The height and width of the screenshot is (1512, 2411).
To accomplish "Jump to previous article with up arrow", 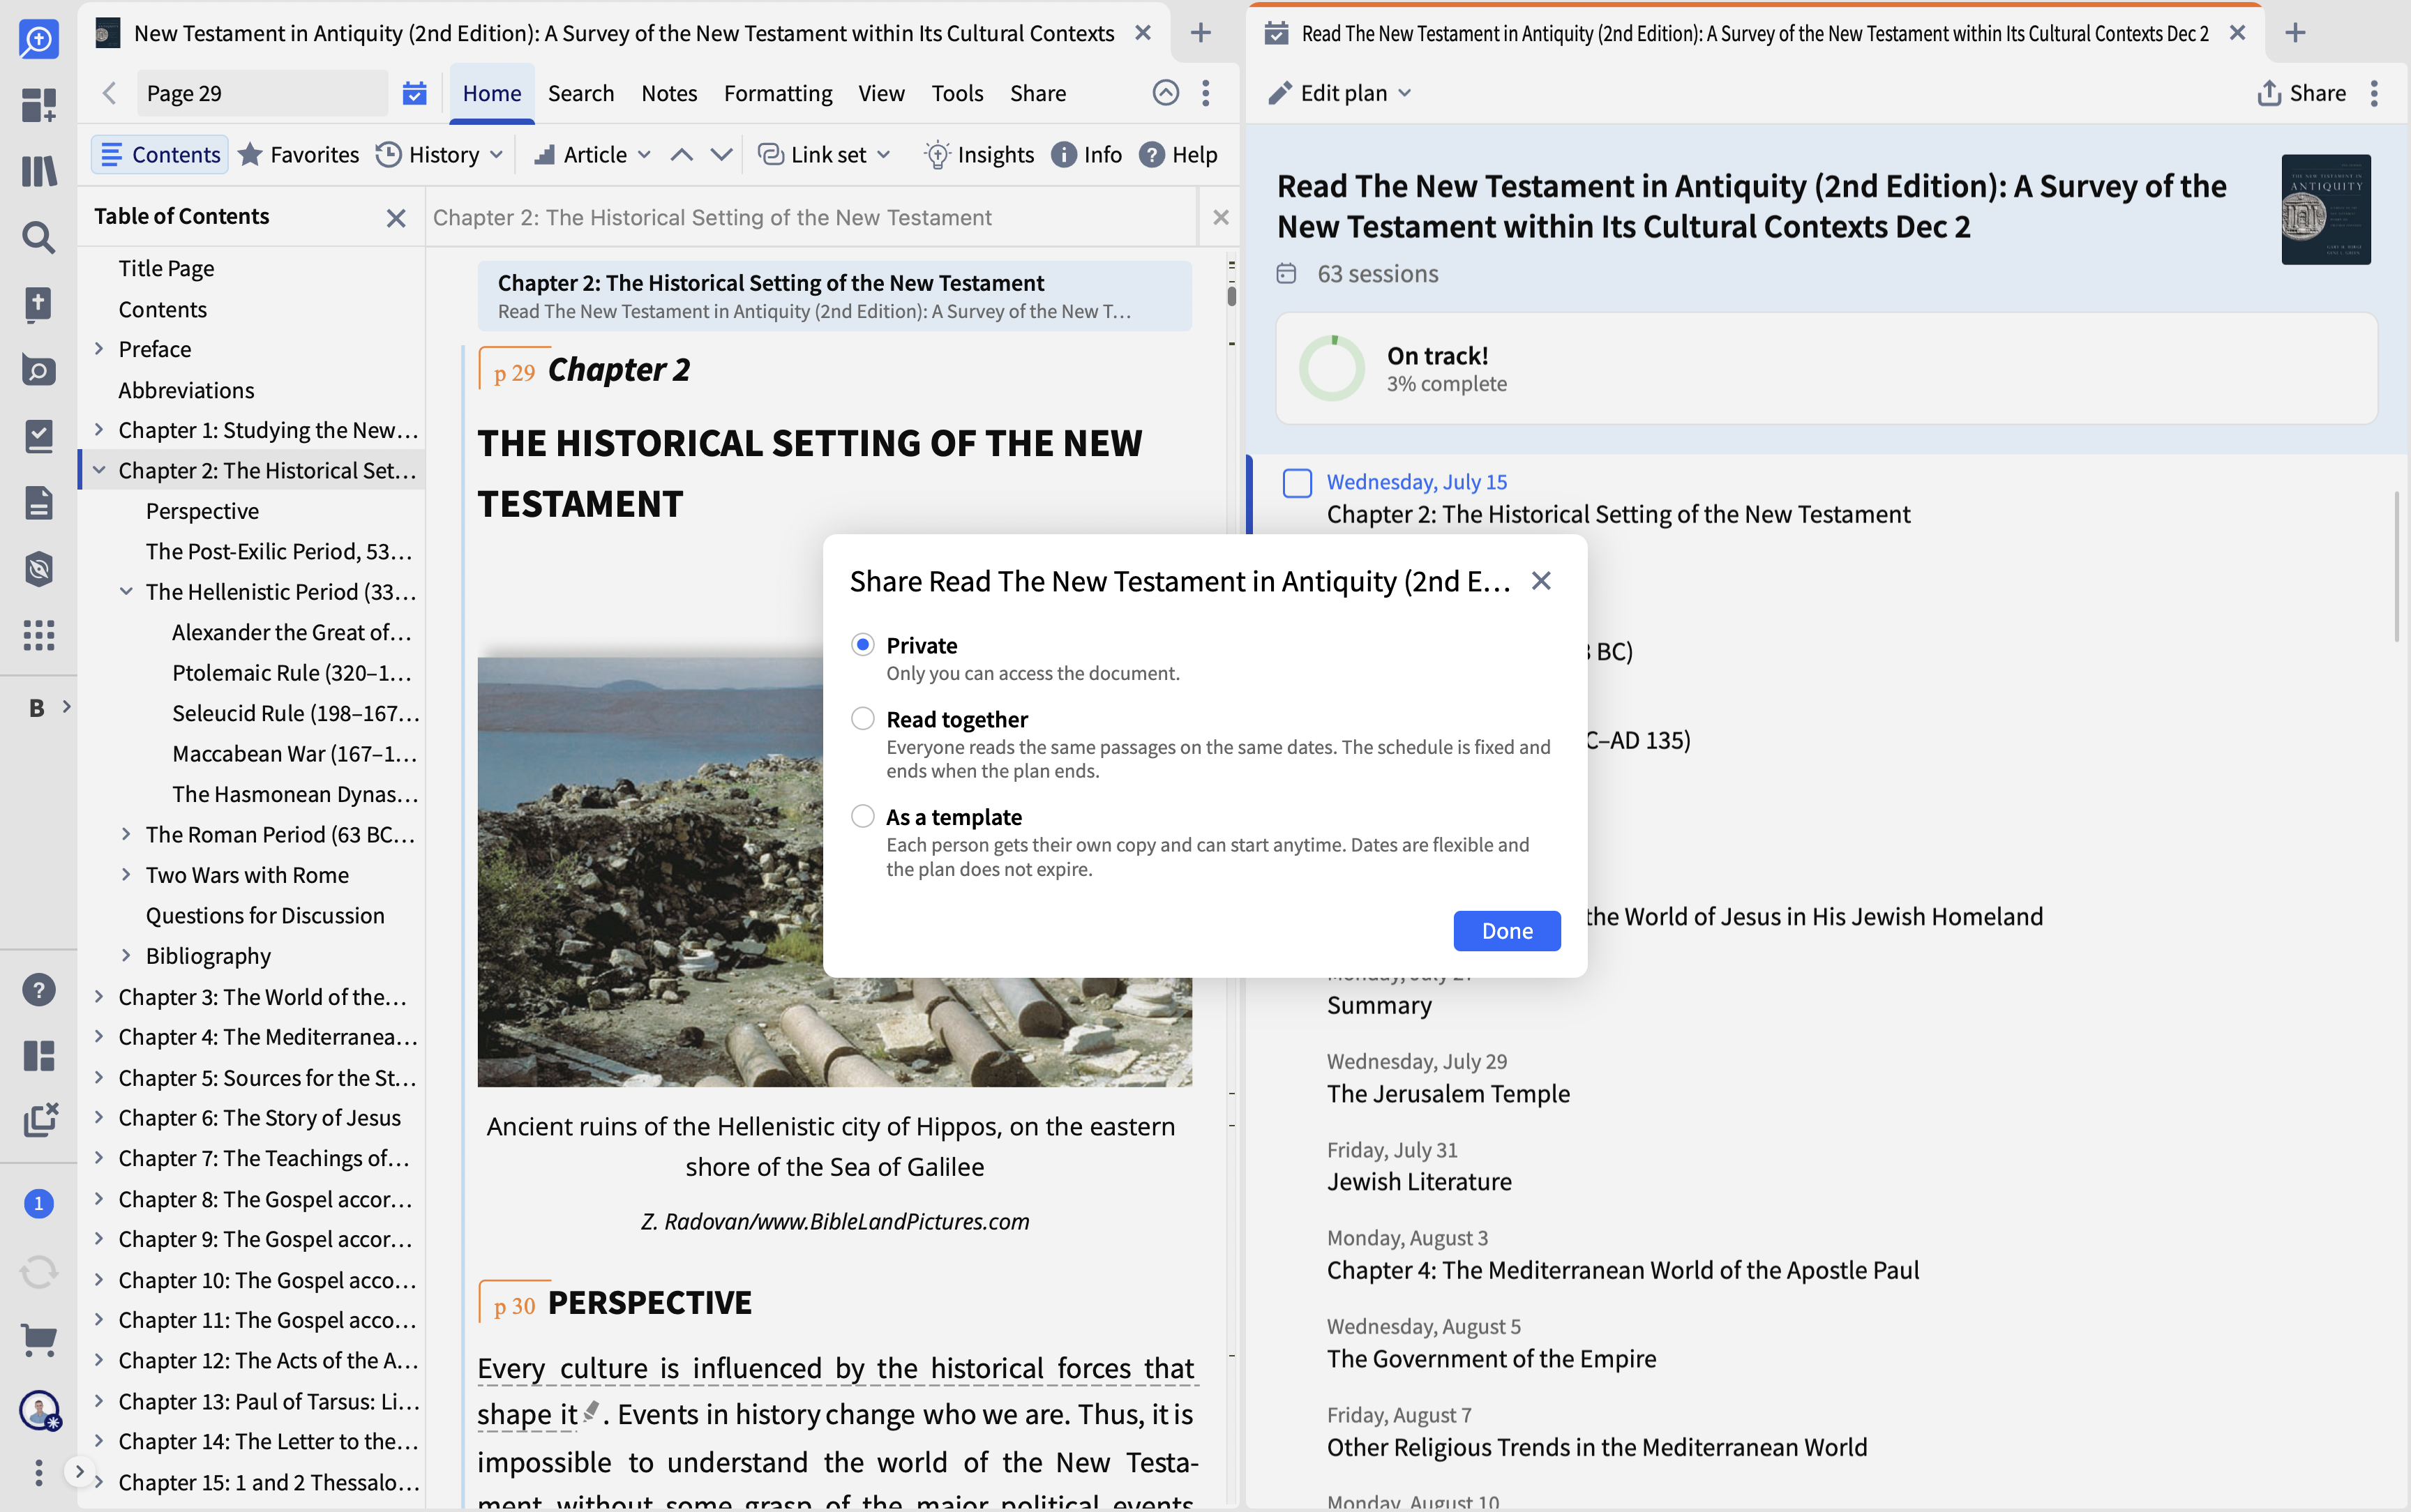I will point(681,155).
